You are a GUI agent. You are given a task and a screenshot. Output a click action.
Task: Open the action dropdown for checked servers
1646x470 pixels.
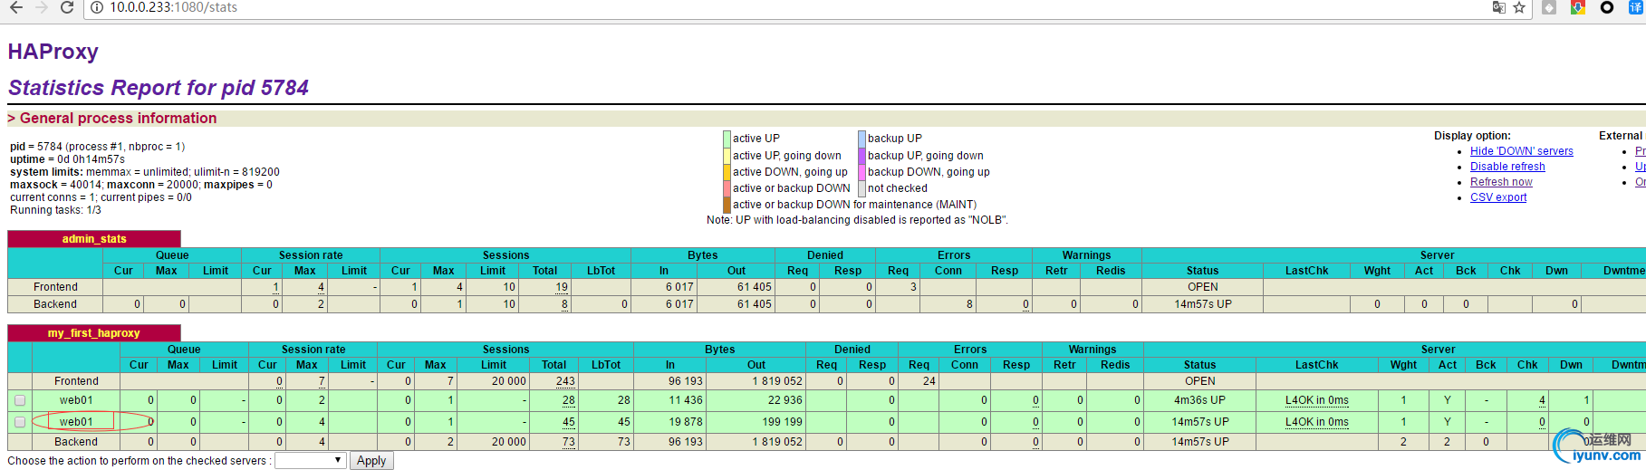pyautogui.click(x=310, y=461)
